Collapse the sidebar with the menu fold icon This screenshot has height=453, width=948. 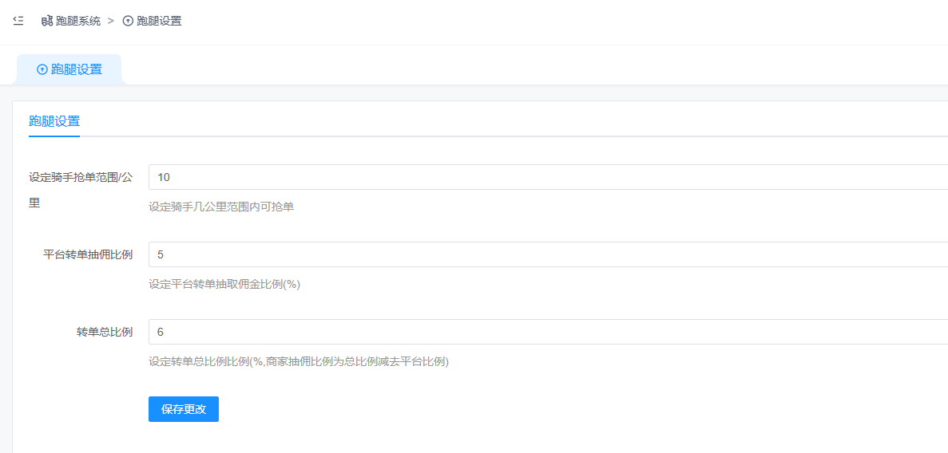coord(18,21)
